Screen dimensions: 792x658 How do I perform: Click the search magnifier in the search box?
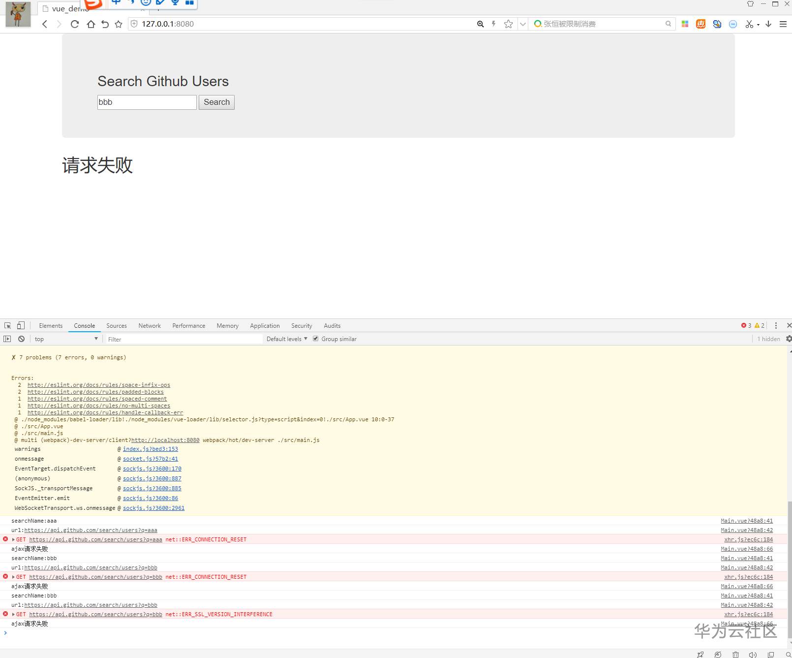click(x=668, y=24)
